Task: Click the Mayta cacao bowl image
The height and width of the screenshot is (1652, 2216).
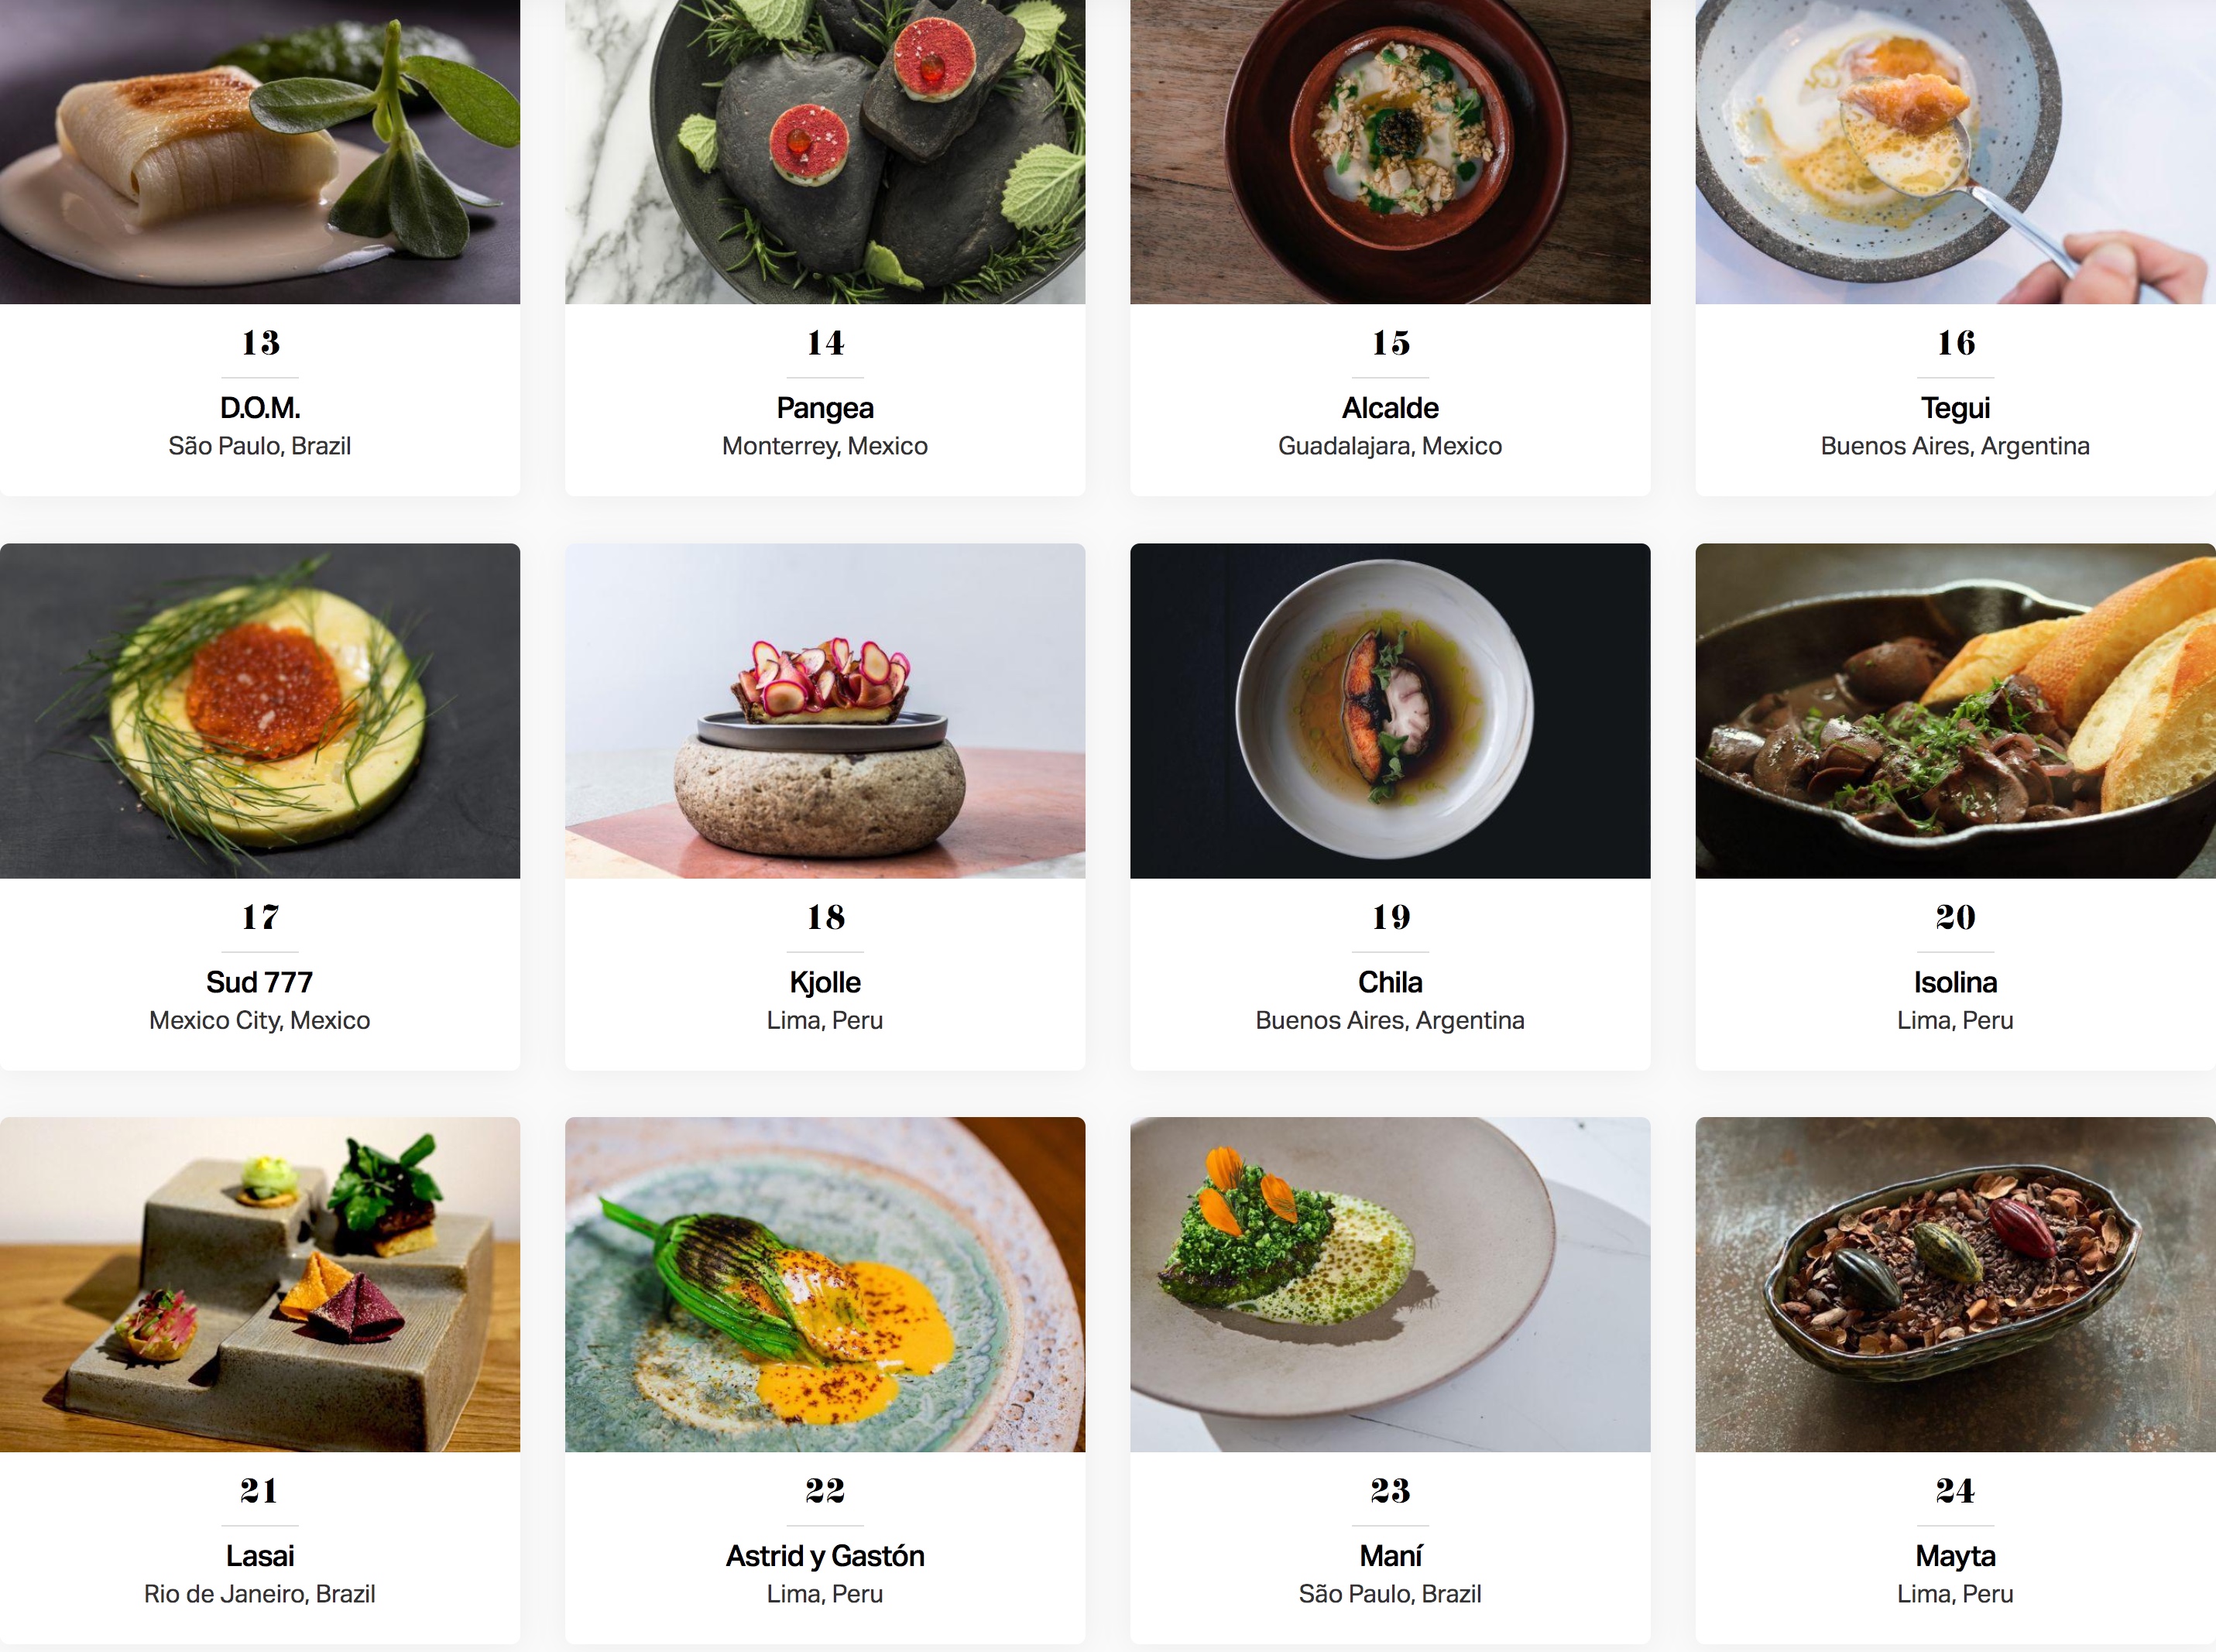Action: click(x=1955, y=1284)
